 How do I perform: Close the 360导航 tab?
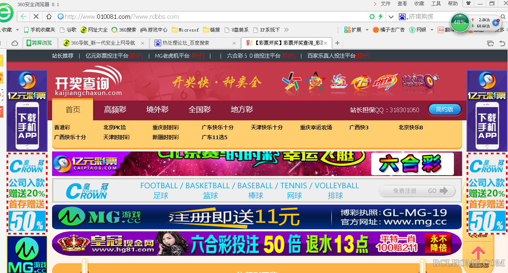click(143, 43)
